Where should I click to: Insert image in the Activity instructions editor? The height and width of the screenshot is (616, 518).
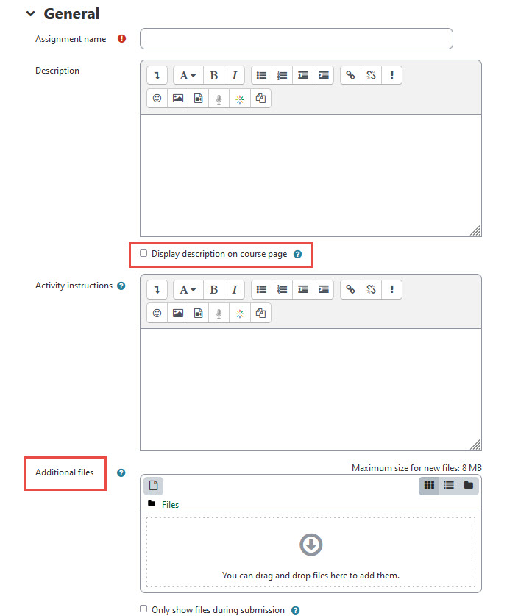click(x=178, y=313)
